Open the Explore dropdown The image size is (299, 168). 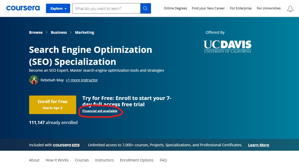[58, 8]
